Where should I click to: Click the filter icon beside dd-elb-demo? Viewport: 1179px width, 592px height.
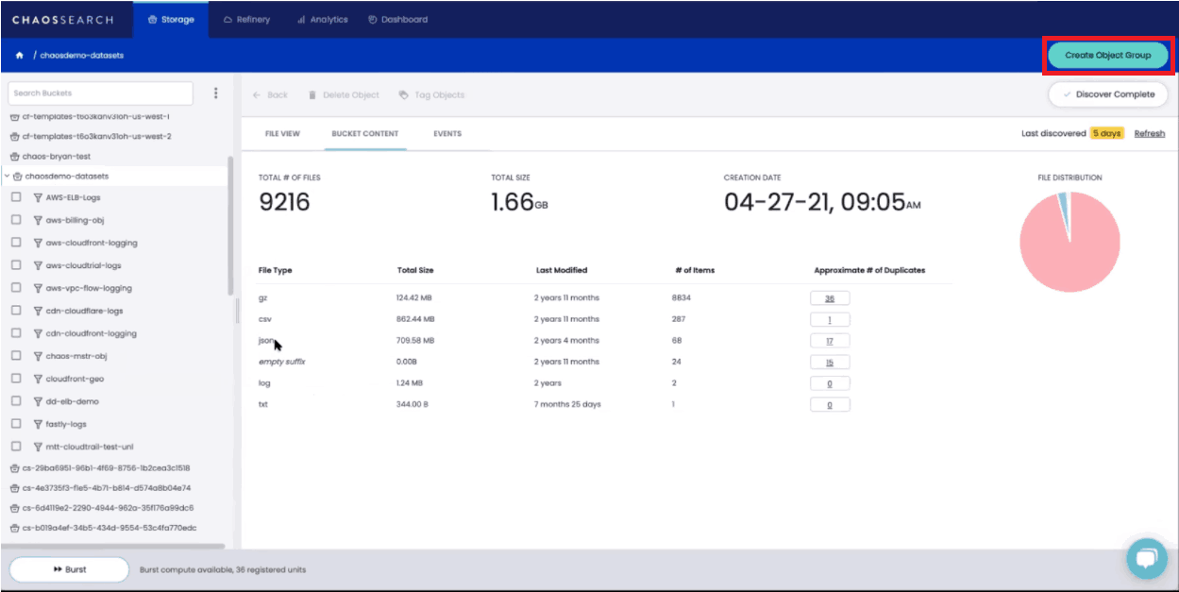click(x=38, y=401)
